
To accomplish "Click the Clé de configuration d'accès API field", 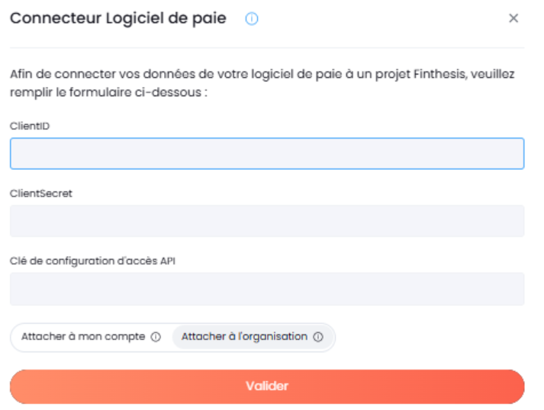I will pyautogui.click(x=267, y=289).
